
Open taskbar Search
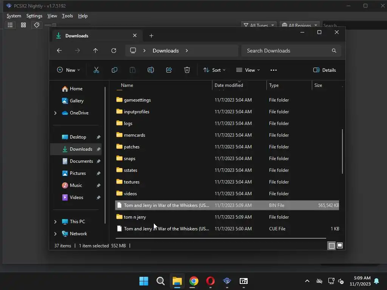point(160,281)
